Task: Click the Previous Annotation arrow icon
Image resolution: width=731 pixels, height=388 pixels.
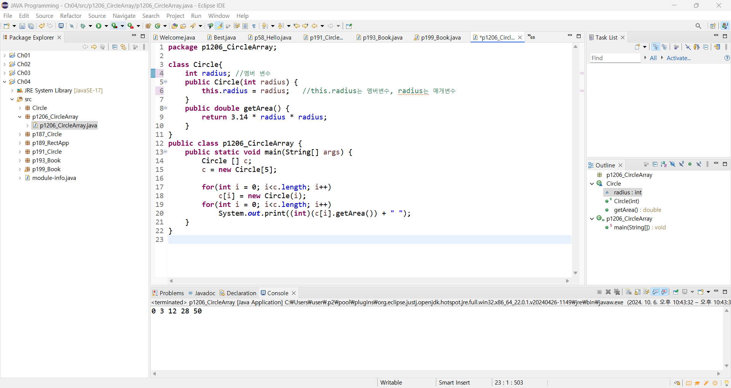Action: [281, 26]
